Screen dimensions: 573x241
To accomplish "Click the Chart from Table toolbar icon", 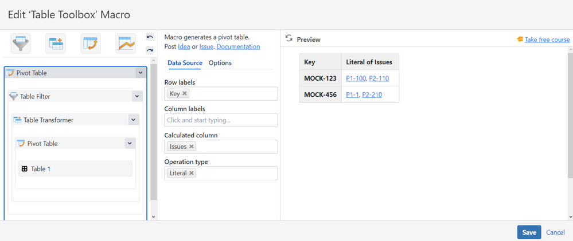I will point(125,43).
